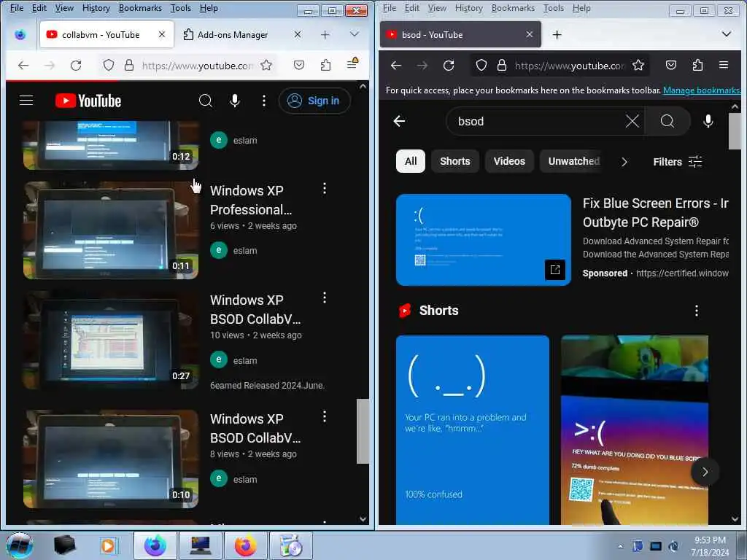Viewport: 747px width, 560px height.
Task: Select the Videos filter chip
Action: 509,161
